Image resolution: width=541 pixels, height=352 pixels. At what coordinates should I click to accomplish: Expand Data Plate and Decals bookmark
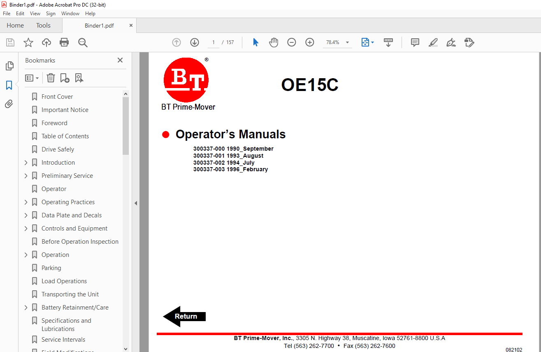26,215
